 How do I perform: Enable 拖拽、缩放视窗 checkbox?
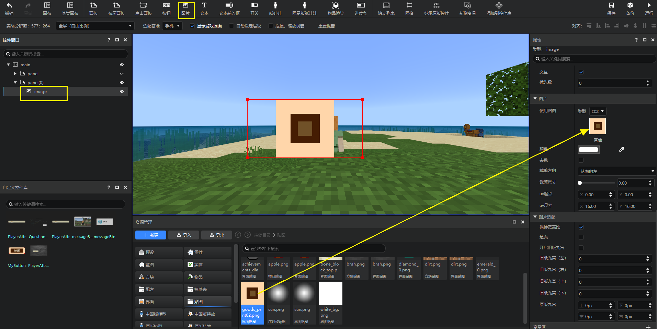pyautogui.click(x=271, y=26)
